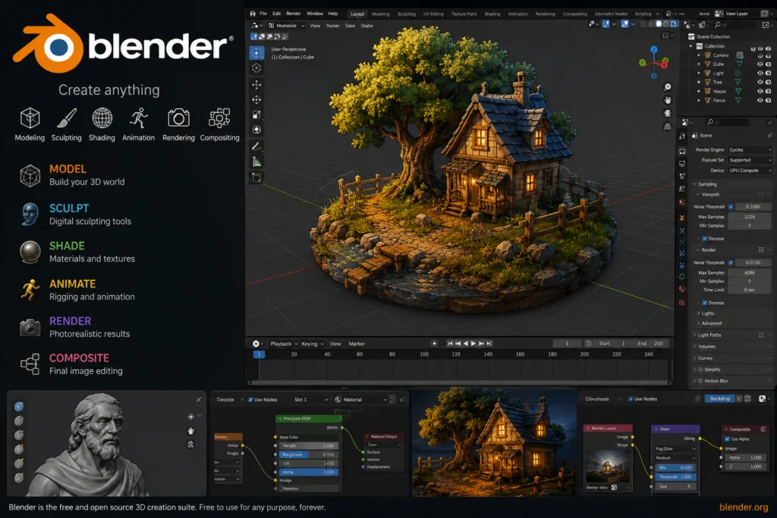Disable House in renders via camera icon
Image resolution: width=777 pixels, height=518 pixels.
(769, 91)
